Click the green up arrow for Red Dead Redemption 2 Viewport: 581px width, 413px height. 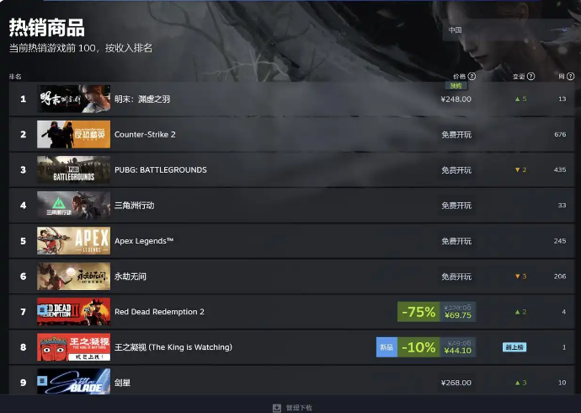coord(517,312)
